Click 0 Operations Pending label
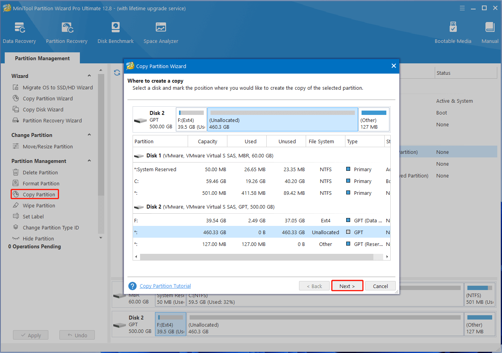This screenshot has height=353, width=502. (x=35, y=246)
